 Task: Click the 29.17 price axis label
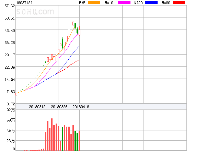(x=10, y=55)
